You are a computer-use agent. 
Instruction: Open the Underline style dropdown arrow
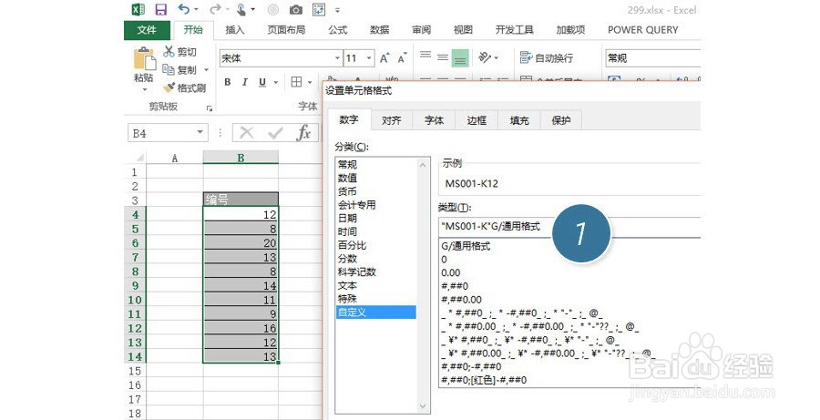pos(275,83)
